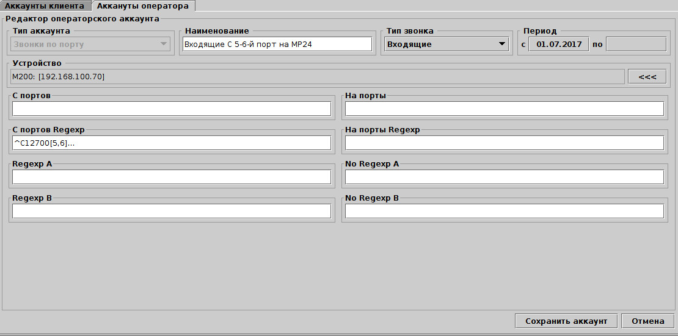Focus the С портов input field

172,109
